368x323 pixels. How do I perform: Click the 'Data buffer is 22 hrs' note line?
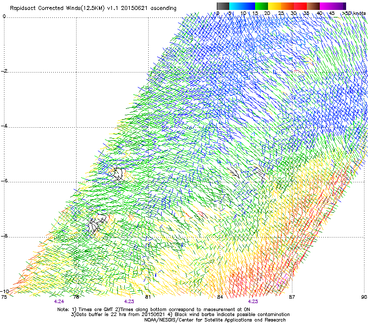click(180, 315)
